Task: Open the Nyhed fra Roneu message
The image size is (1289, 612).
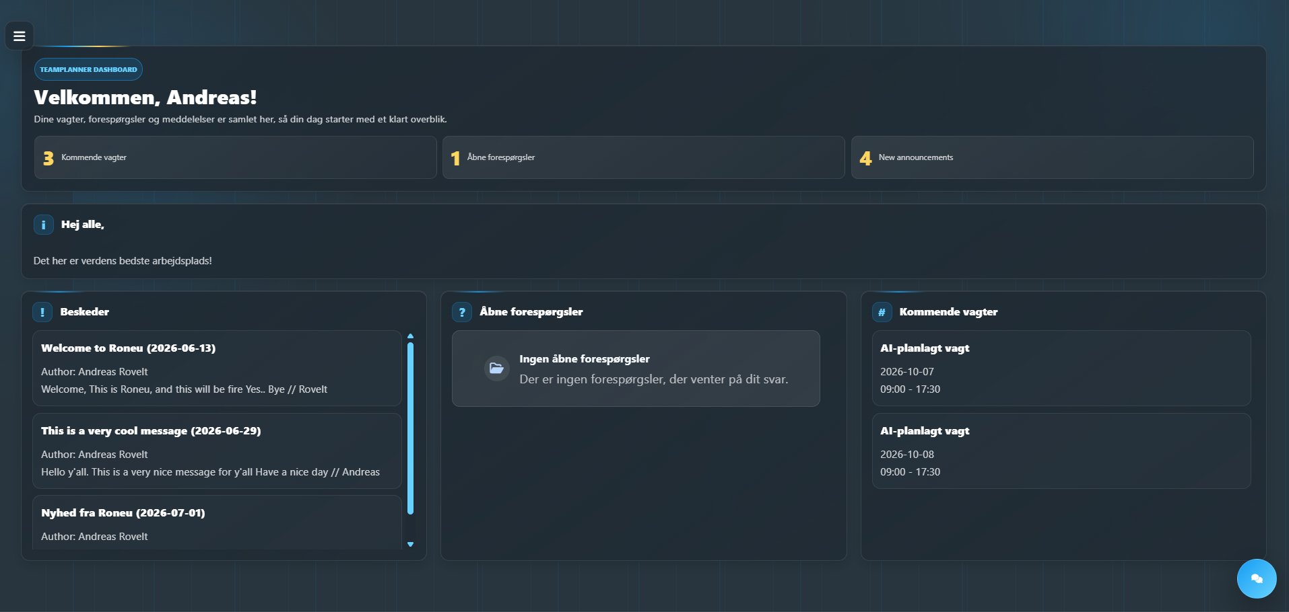Action: (x=217, y=523)
